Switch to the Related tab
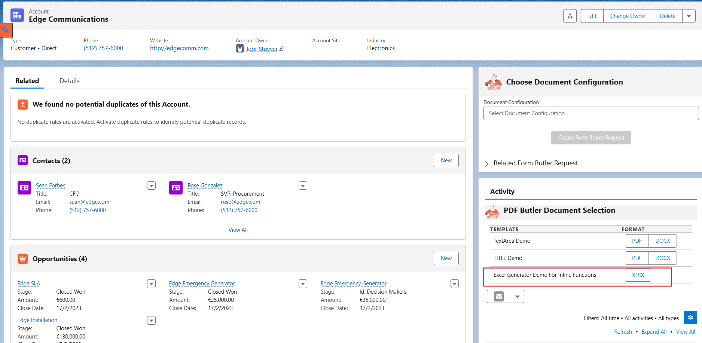The image size is (702, 343). [27, 81]
